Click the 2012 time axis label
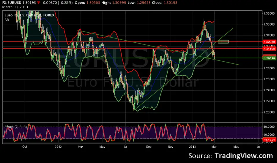Image resolution: width=277 pixels, height=163 pixels. 58,147
